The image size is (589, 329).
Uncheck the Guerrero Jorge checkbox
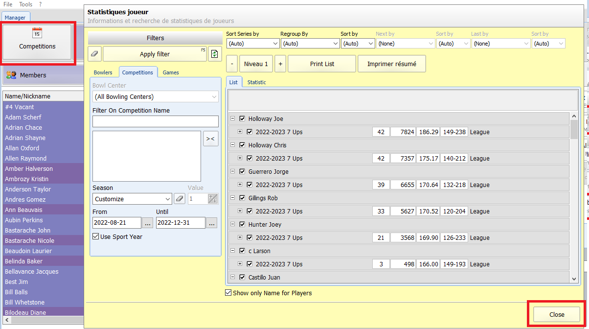242,171
